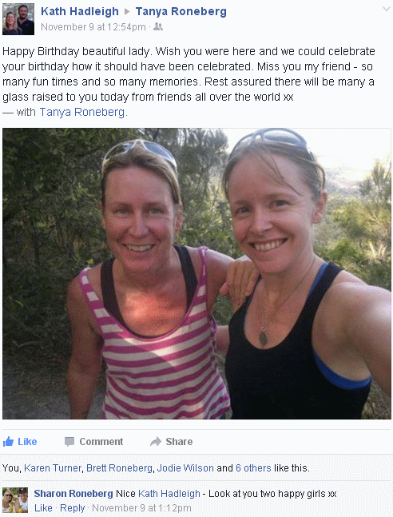
Task: Open Brett Roneberg's profile from likes
Action: tap(119, 468)
